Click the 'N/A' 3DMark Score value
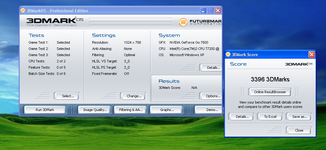The width and height of the screenshot is (326, 150). (194, 88)
